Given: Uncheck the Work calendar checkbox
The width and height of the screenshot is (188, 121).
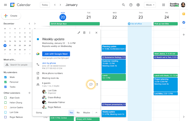Looking at the screenshot, I should click(x=5, y=77).
